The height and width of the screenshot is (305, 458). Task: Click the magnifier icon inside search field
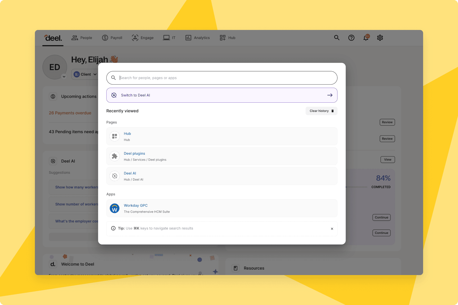tap(113, 78)
